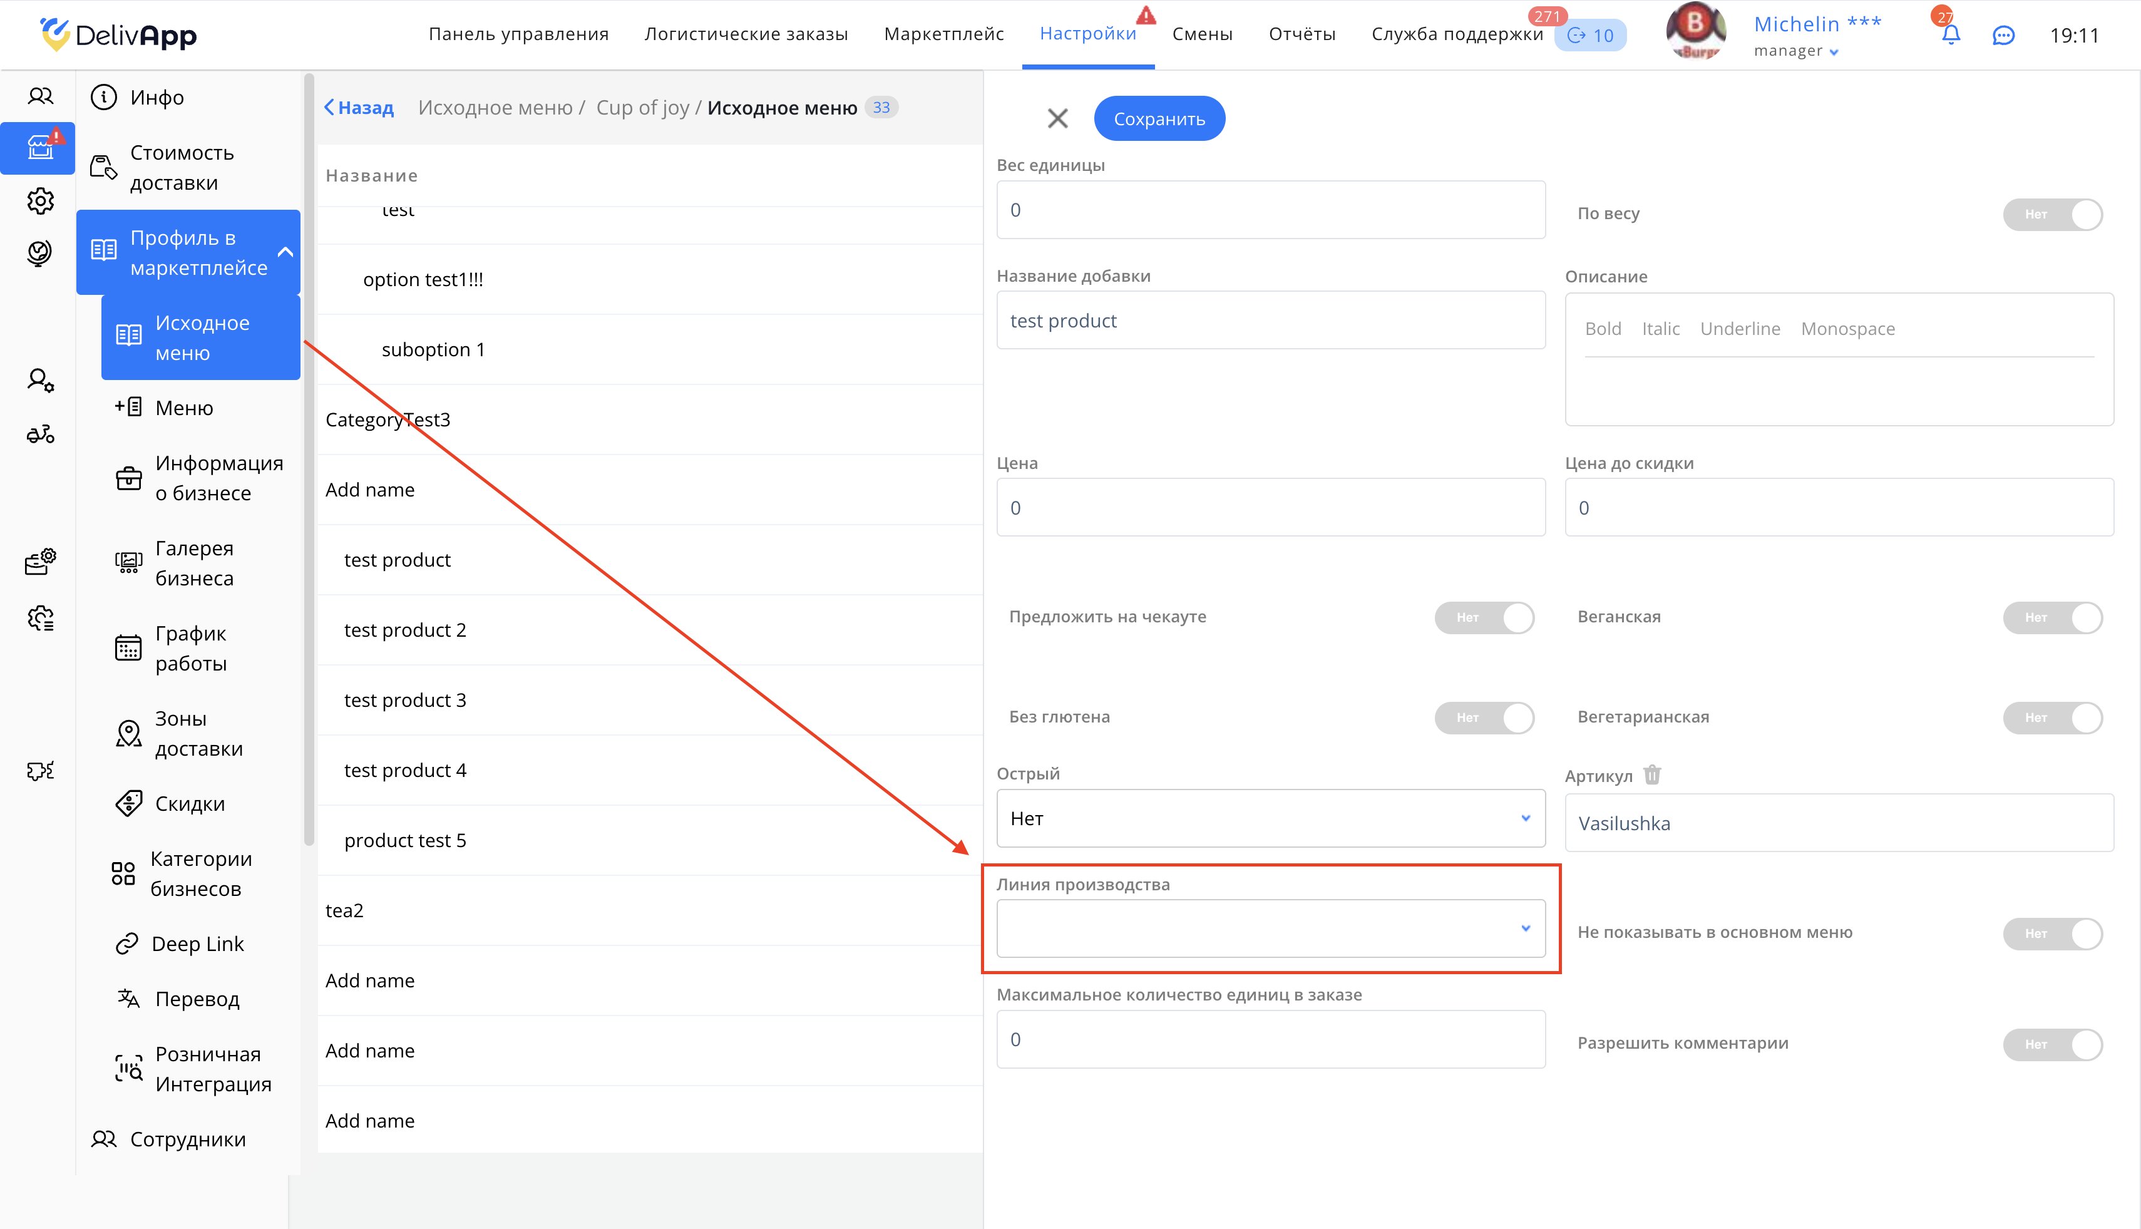Click the notification bell icon
The image size is (2141, 1229).
[1950, 36]
